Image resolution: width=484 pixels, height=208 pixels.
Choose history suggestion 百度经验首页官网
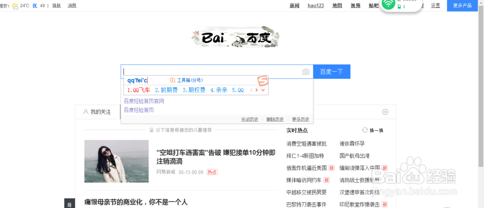click(x=144, y=101)
